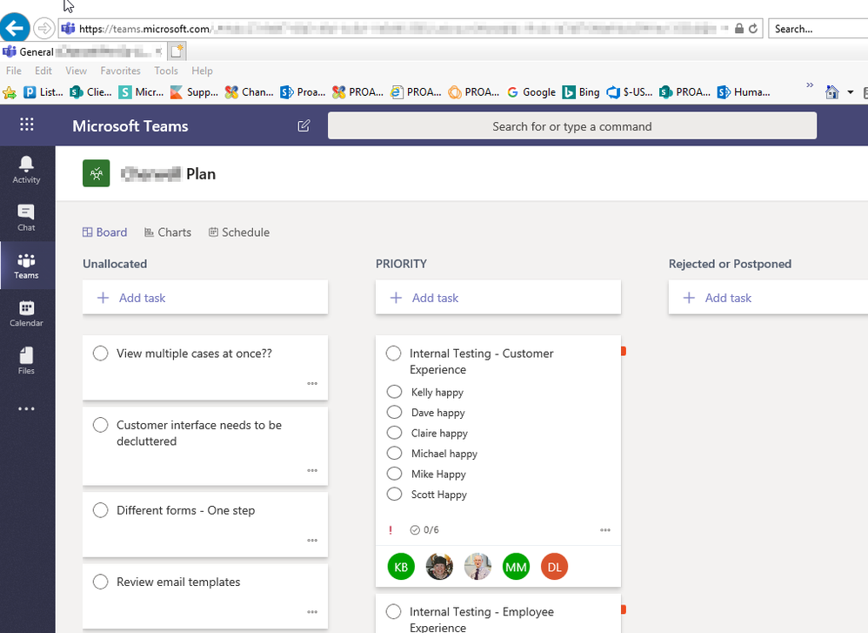Click the lock security icon in address bar
Image resolution: width=868 pixels, height=633 pixels.
click(739, 28)
